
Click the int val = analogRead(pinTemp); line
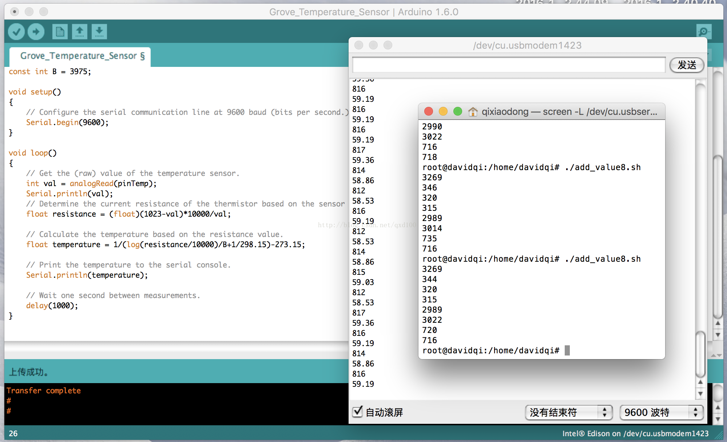91,184
